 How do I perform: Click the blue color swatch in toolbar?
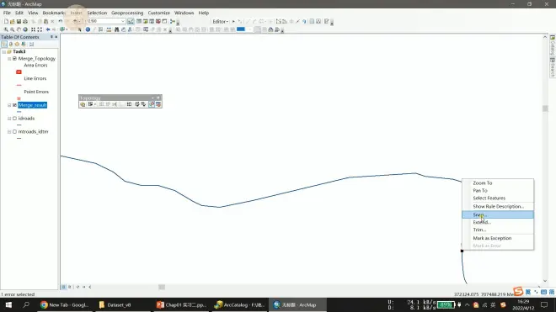241,29
